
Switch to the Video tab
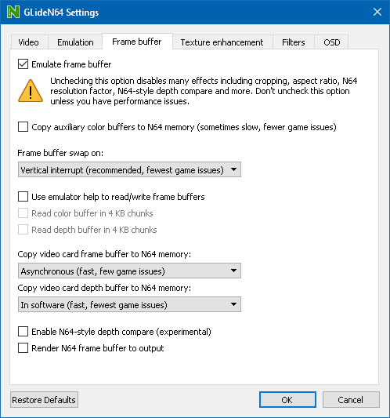coord(29,42)
